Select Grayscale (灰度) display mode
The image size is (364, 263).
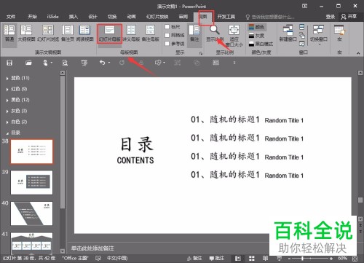click(257, 36)
